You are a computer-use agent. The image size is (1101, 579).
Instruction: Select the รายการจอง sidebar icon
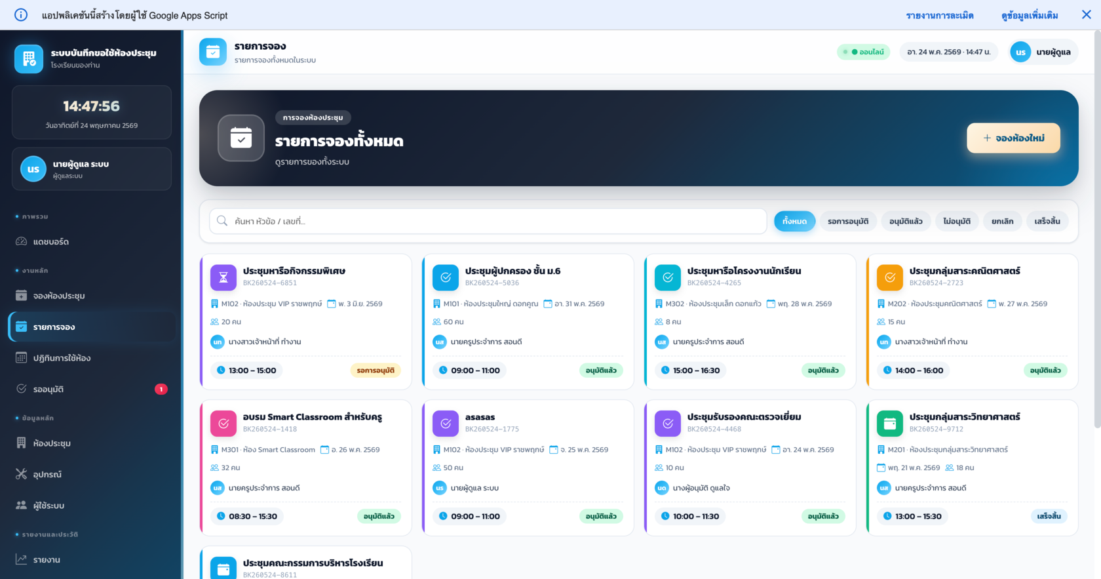(x=21, y=327)
